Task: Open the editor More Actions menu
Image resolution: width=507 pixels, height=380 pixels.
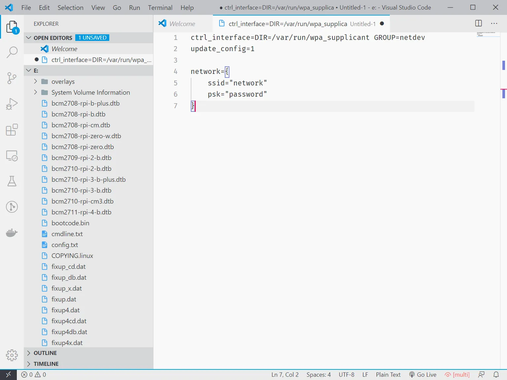Action: pyautogui.click(x=494, y=23)
